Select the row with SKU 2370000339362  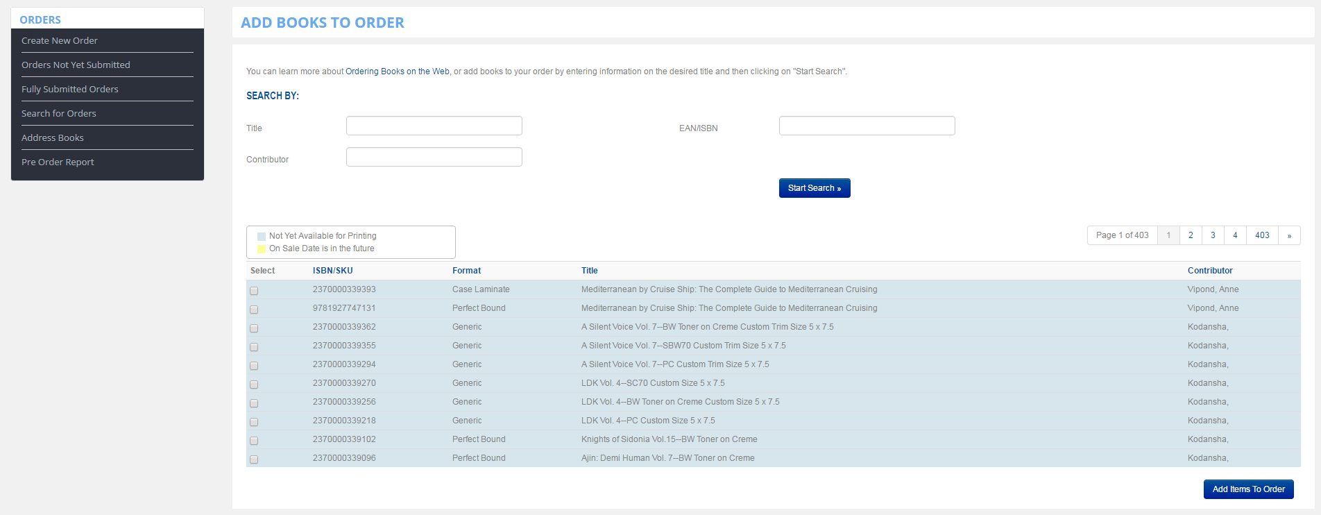[x=254, y=328]
